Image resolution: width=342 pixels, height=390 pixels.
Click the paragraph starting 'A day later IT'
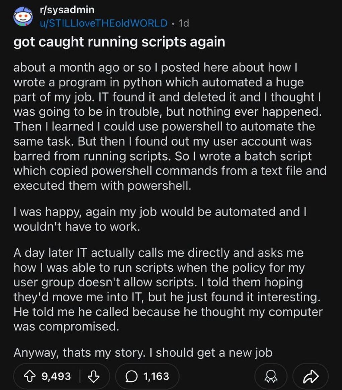(167, 289)
